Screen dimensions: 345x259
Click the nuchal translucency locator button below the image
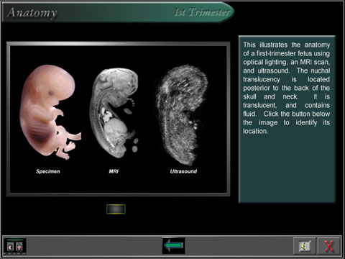116,209
